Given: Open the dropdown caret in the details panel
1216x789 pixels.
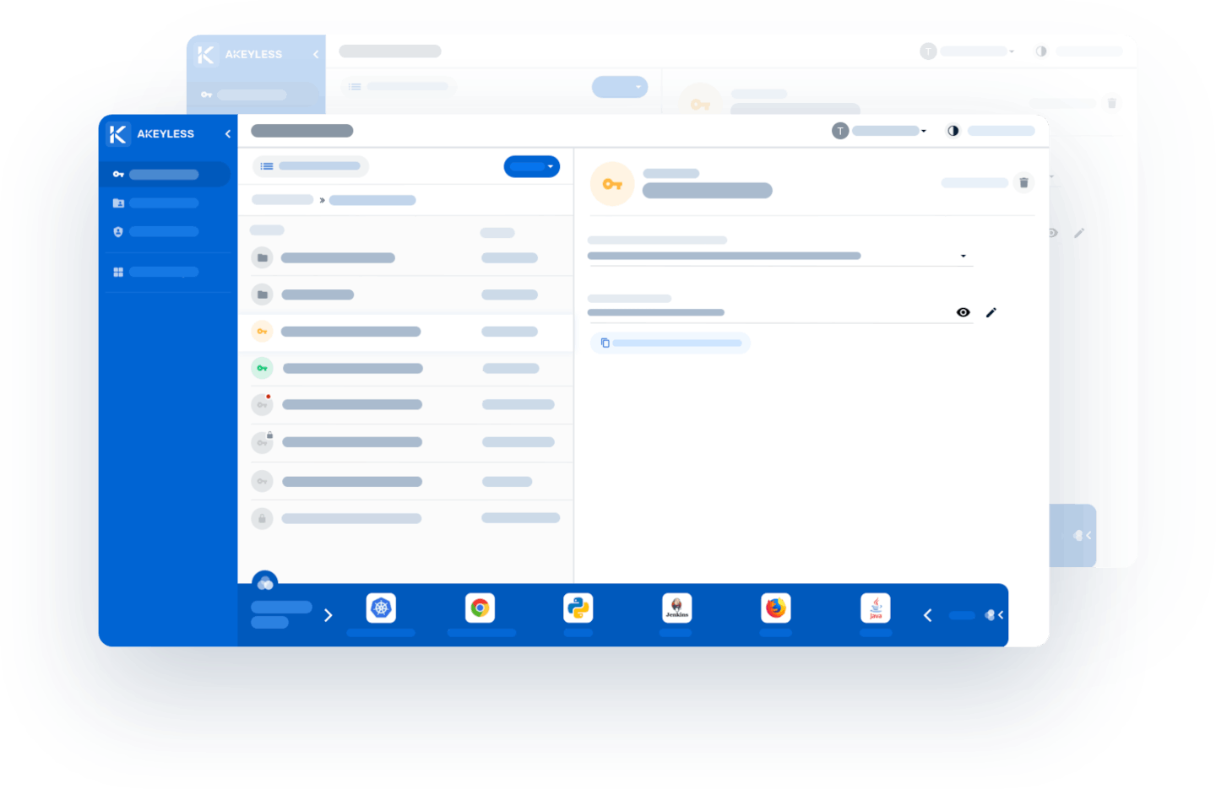Looking at the screenshot, I should (964, 257).
